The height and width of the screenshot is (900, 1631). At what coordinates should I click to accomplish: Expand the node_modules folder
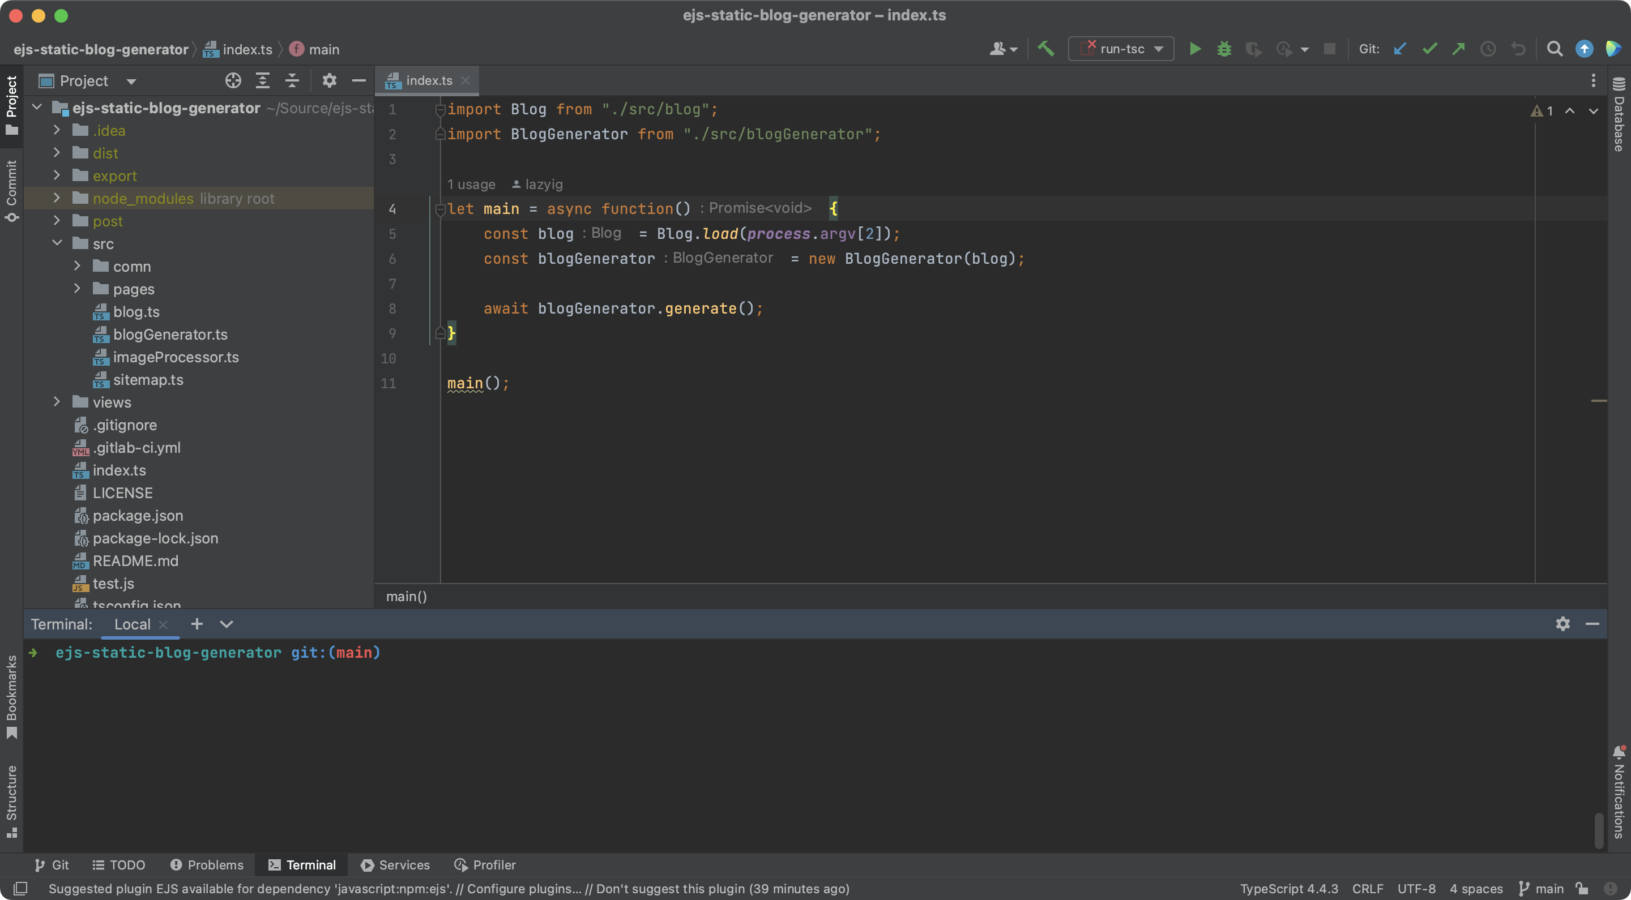[x=57, y=198]
